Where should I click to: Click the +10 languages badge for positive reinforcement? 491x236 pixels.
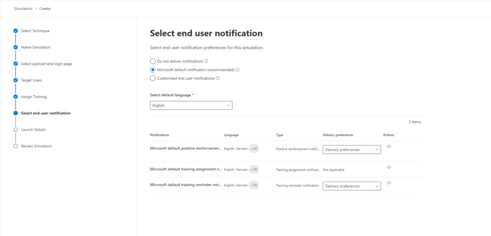pyautogui.click(x=254, y=149)
